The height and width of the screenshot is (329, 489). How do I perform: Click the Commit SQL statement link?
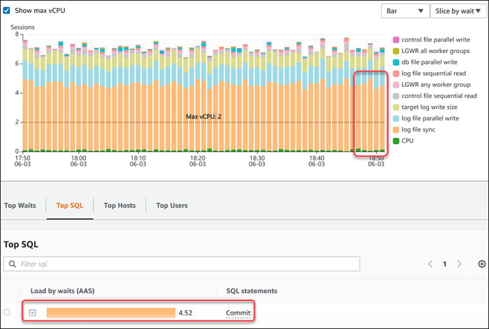pyautogui.click(x=238, y=313)
